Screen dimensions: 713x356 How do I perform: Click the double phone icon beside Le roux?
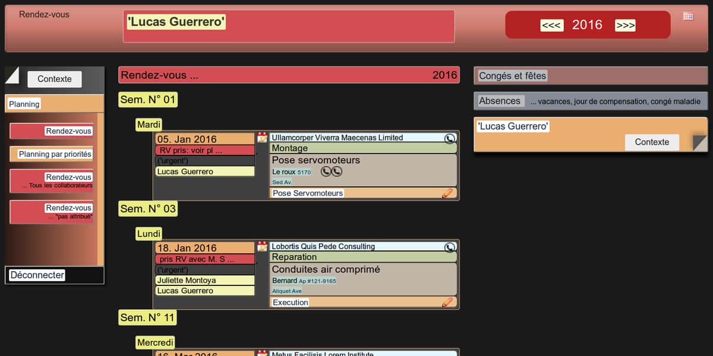coord(332,171)
